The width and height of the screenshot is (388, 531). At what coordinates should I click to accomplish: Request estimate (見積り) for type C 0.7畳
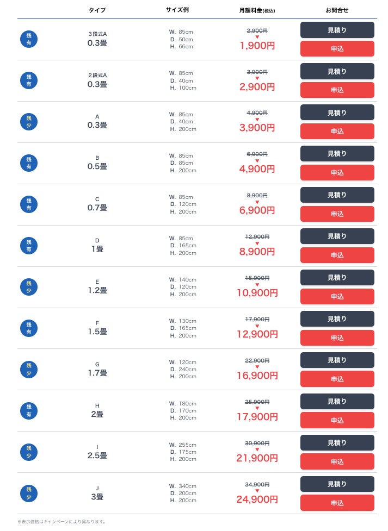[337, 195]
